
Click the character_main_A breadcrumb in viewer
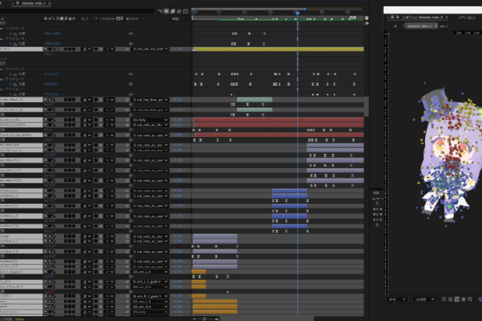click(420, 26)
